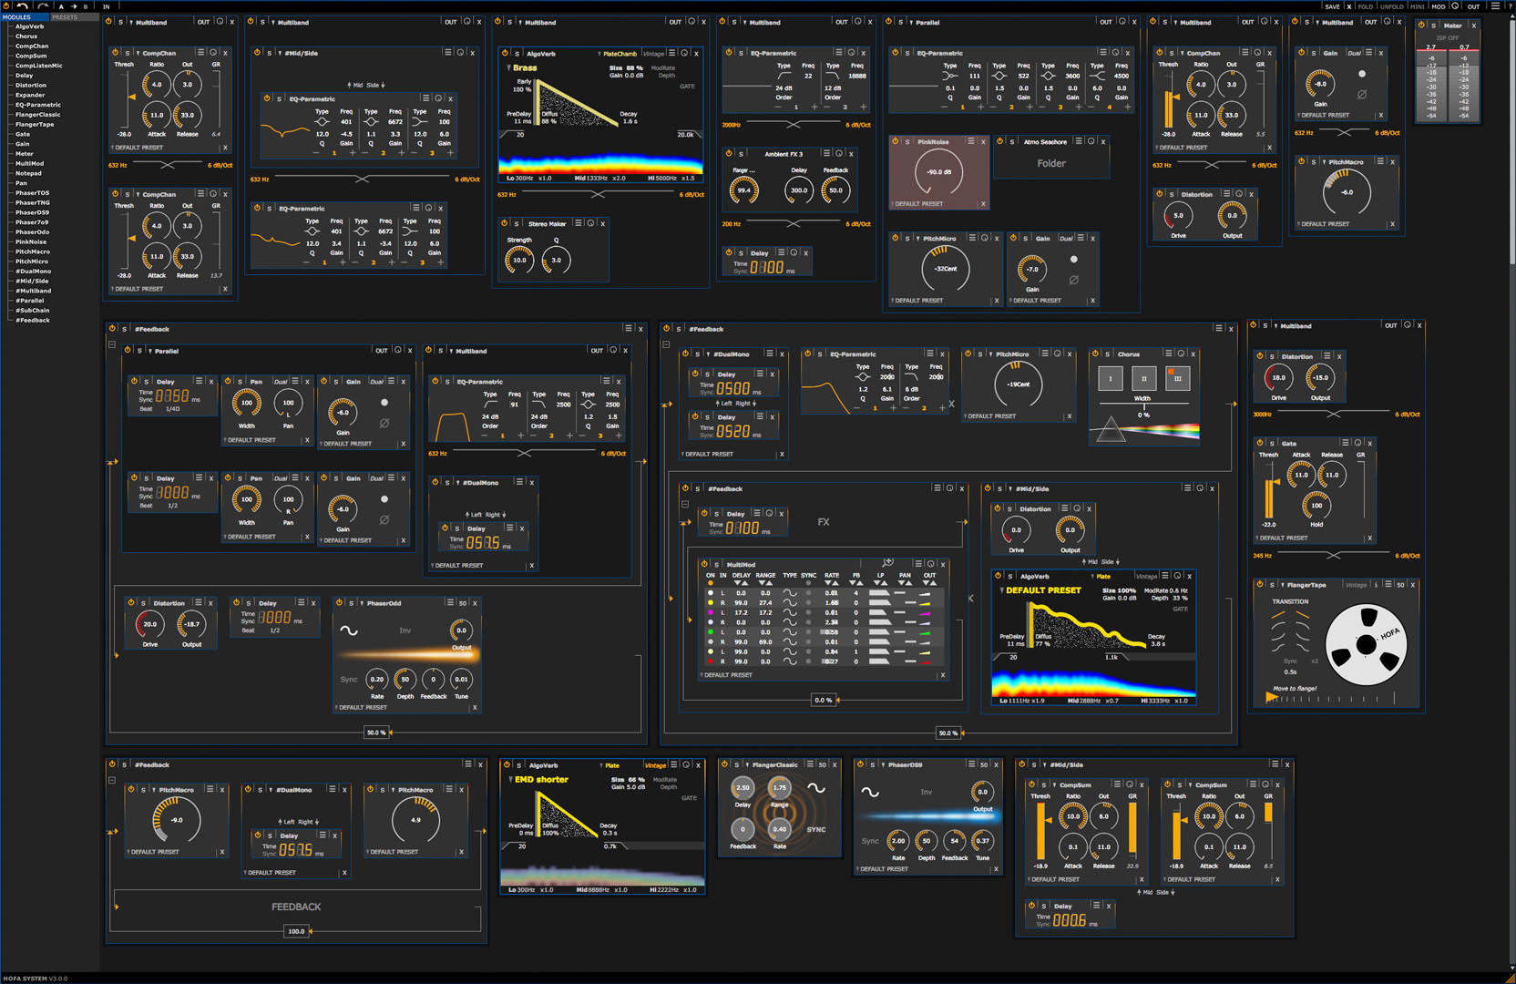The width and height of the screenshot is (1516, 984).
Task: Click FlangerClassic SYNC button
Action: click(x=816, y=830)
